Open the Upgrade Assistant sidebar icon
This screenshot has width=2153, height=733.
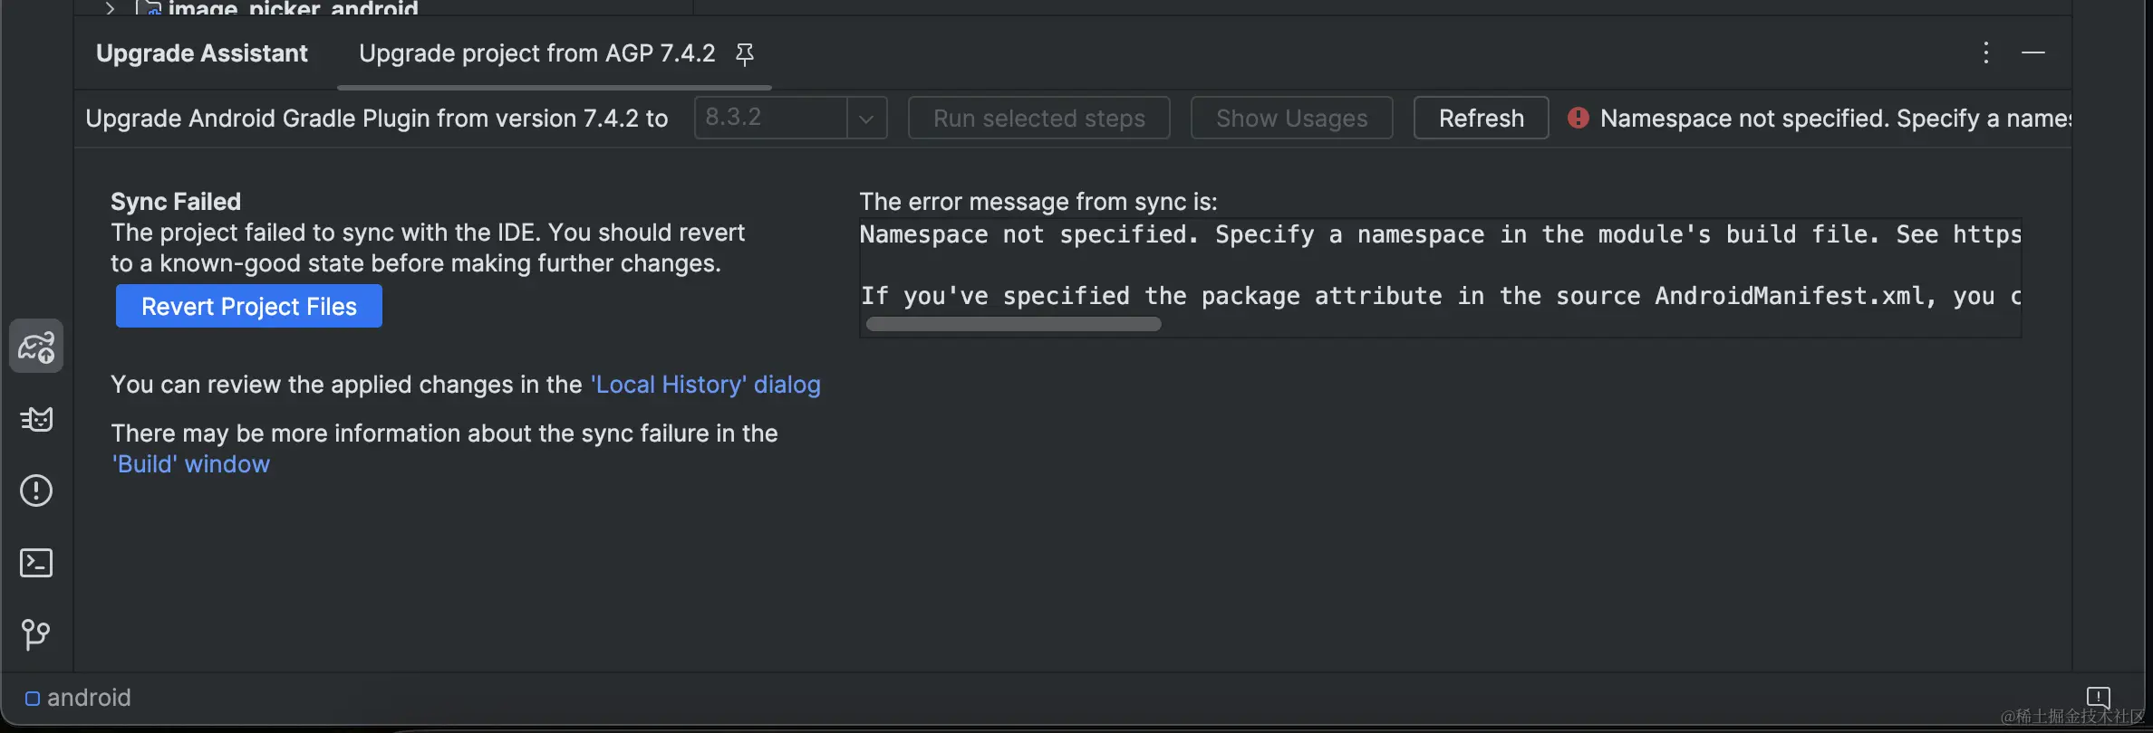click(x=36, y=345)
